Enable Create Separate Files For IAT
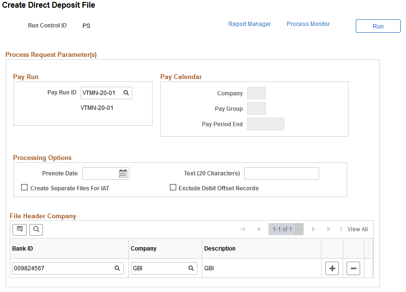The width and height of the screenshot is (406, 292). pos(24,187)
